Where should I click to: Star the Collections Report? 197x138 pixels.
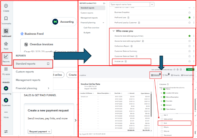(189, 46)
